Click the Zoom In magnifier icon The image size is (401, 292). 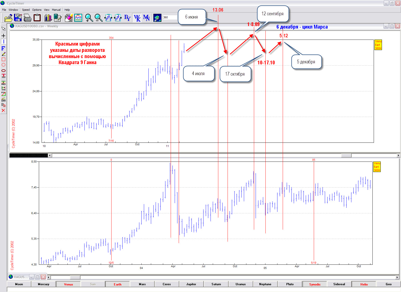tap(89, 18)
